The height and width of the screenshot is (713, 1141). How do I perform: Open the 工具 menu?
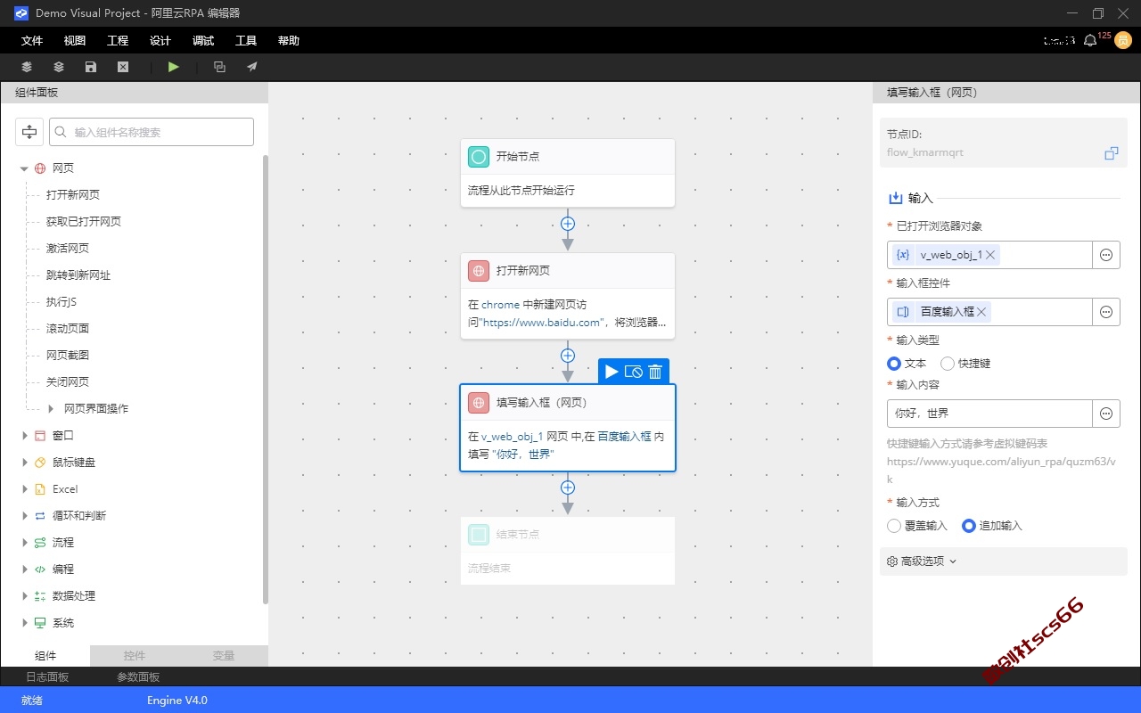click(246, 41)
